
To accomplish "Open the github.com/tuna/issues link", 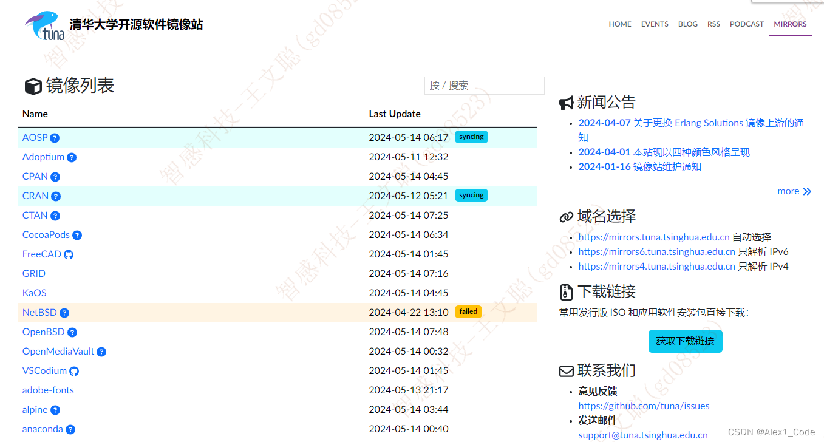I will [644, 406].
